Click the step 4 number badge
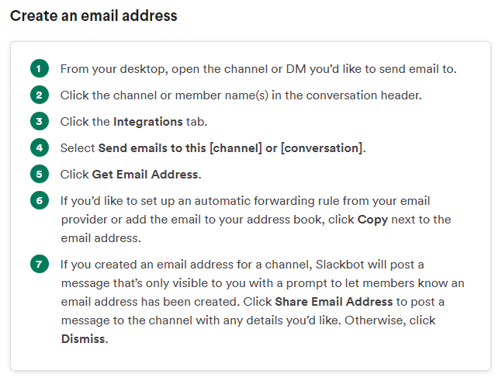Image resolution: width=502 pixels, height=381 pixels. tap(40, 147)
